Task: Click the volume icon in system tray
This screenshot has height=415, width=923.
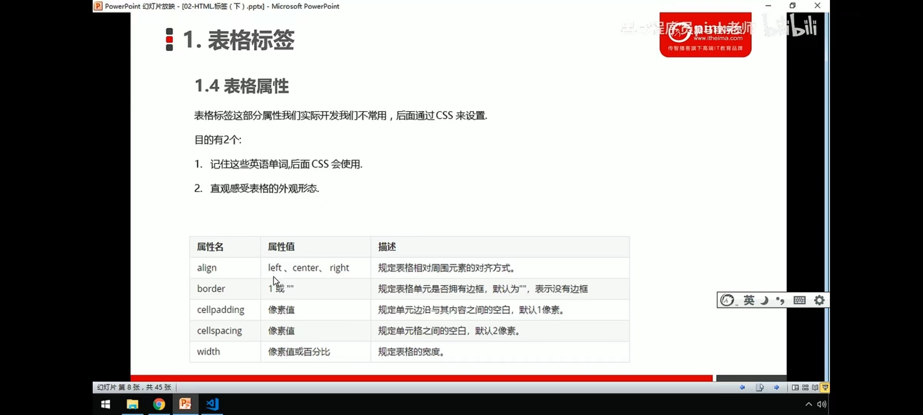Action: click(x=821, y=404)
